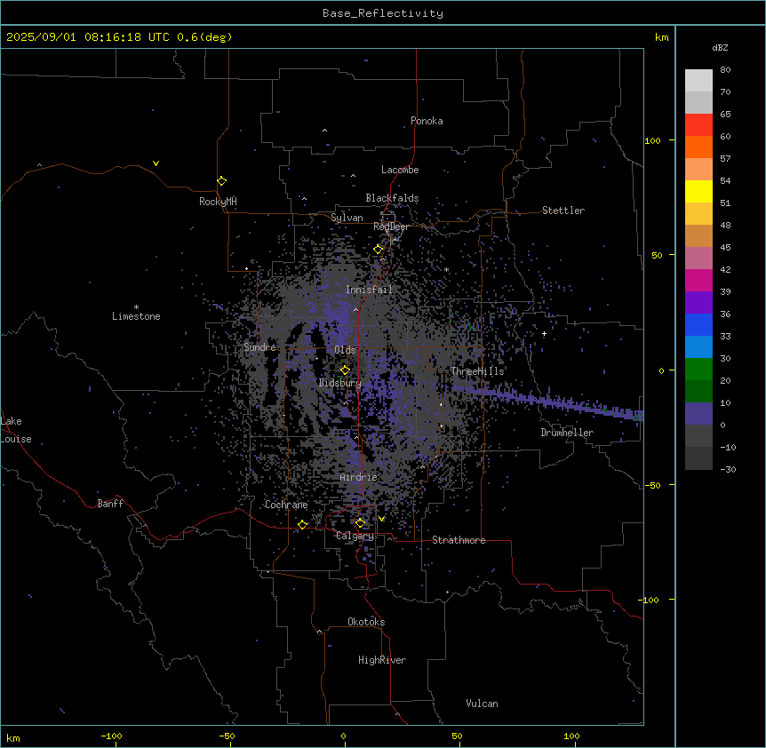Pick the light gray 70-80 dBZ legend band

[x=698, y=81]
